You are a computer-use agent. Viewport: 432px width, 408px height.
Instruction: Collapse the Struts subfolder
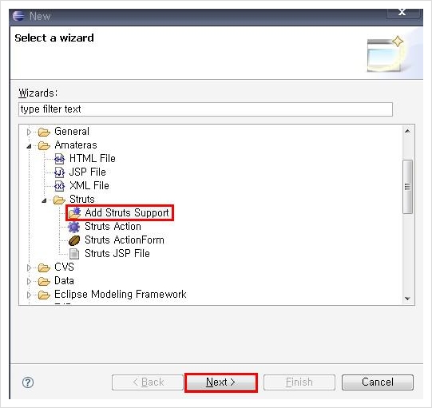point(44,200)
